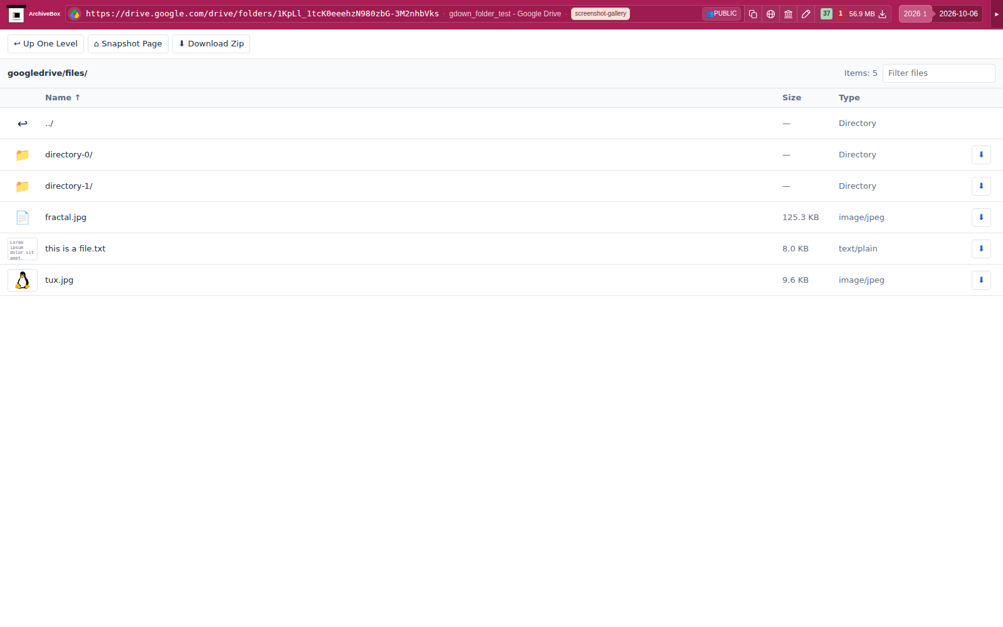Open the directory-1/ folder

point(69,186)
